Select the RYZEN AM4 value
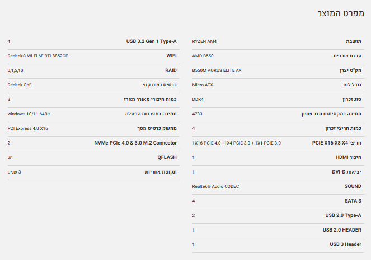This screenshot has width=371, height=260. [204, 41]
